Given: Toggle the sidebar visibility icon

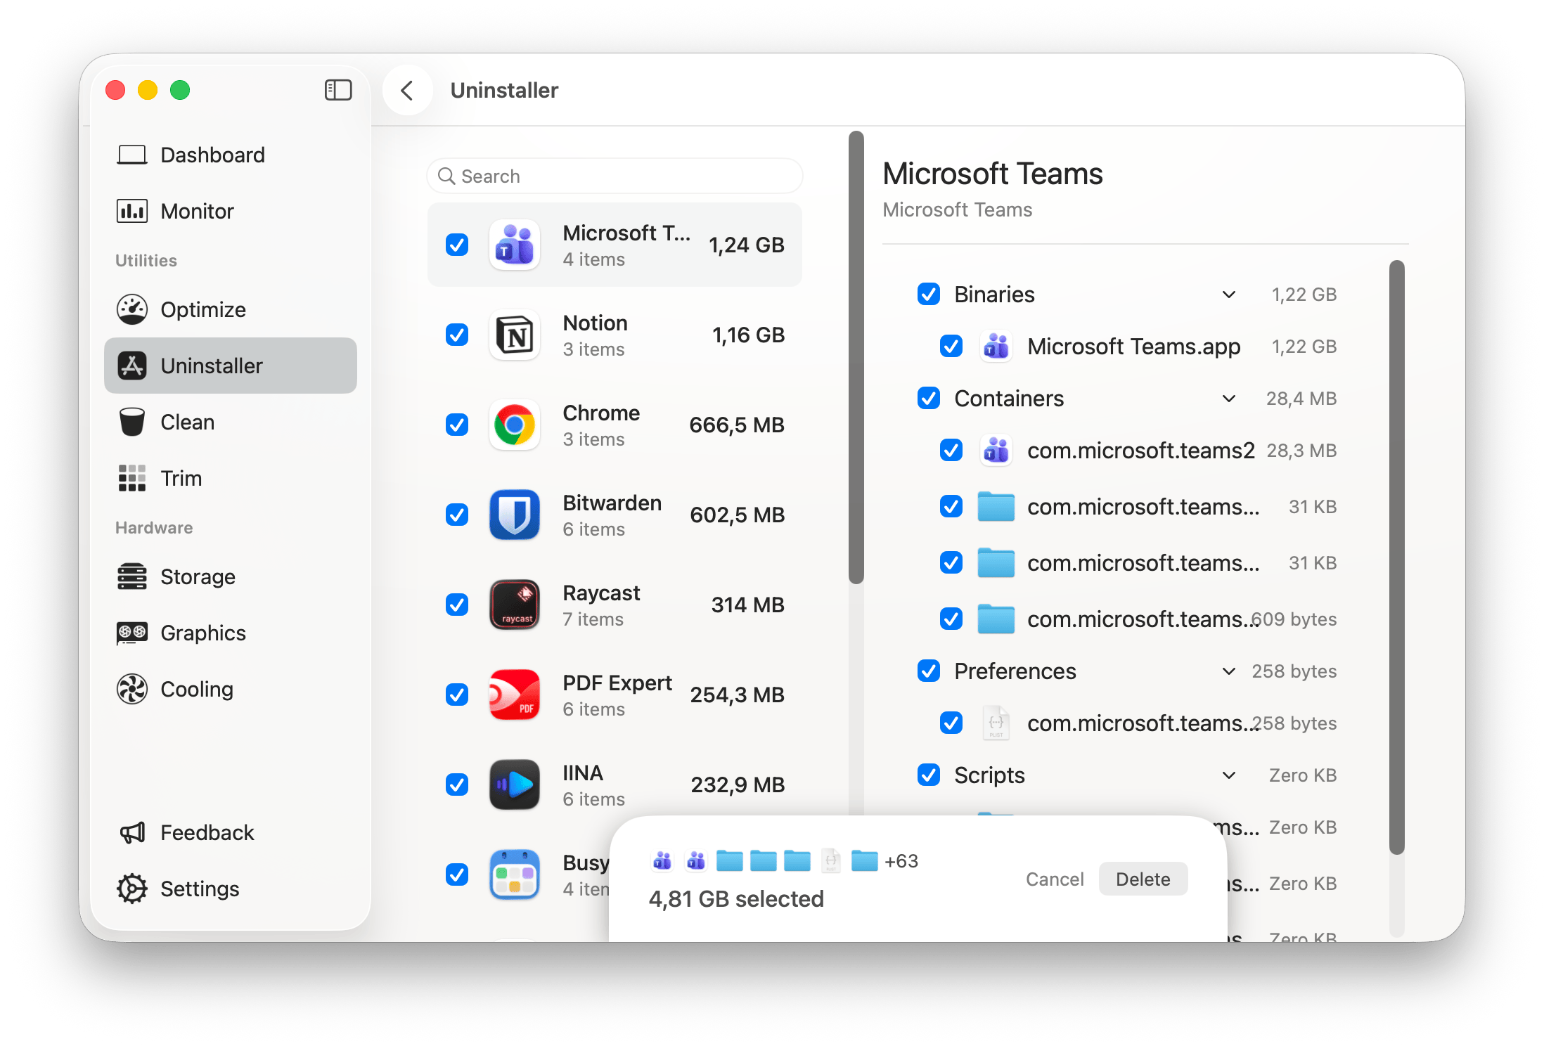Looking at the screenshot, I should [338, 90].
